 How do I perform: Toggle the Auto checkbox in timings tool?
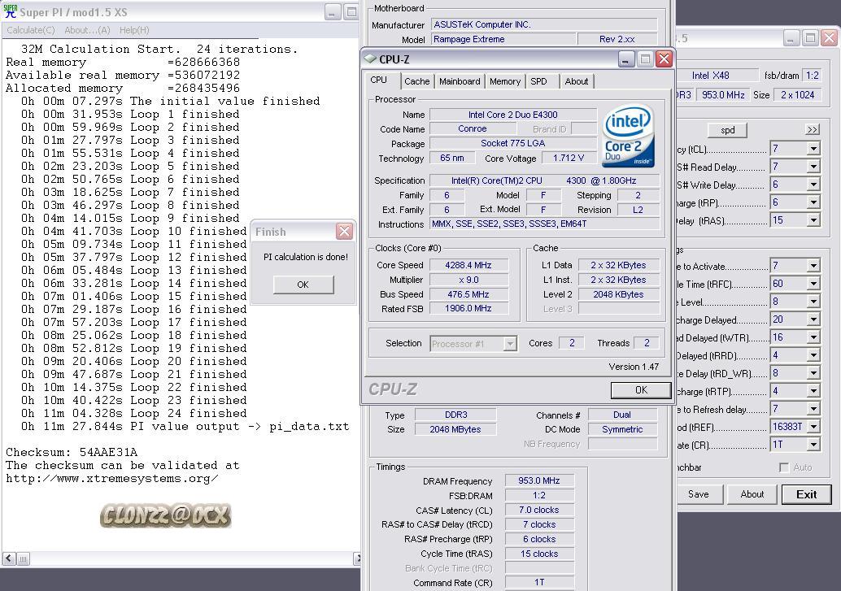(783, 467)
